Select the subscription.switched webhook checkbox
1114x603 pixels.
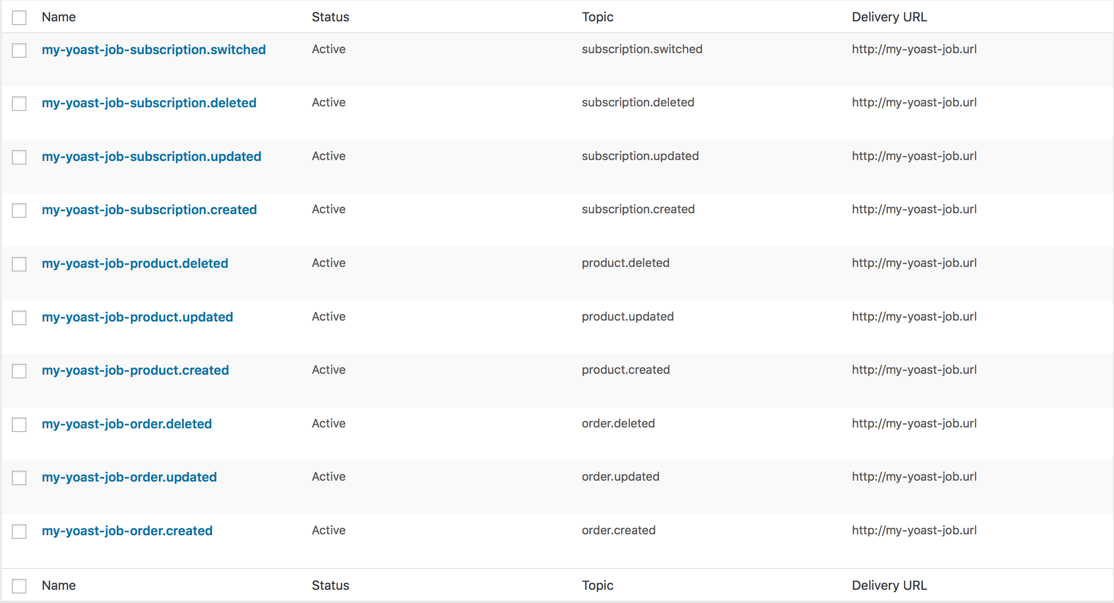[x=19, y=50]
